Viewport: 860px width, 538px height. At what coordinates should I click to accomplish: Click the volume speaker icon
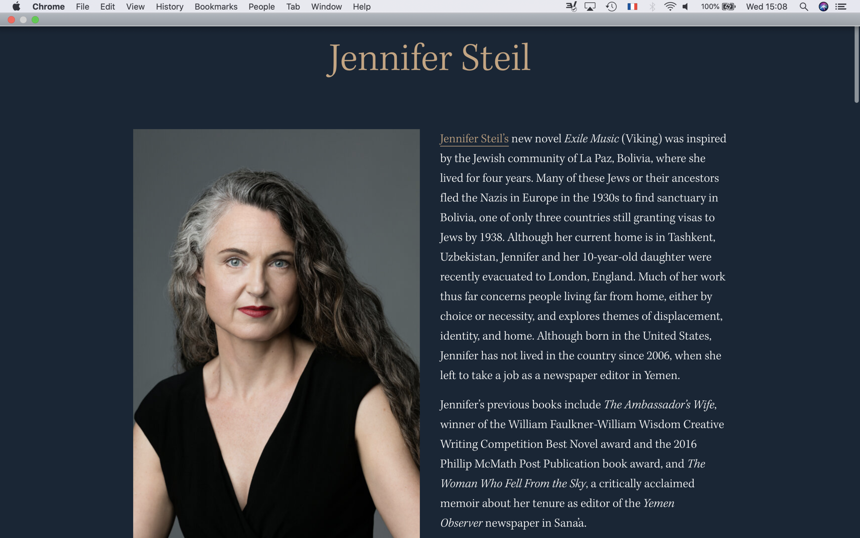pyautogui.click(x=686, y=7)
